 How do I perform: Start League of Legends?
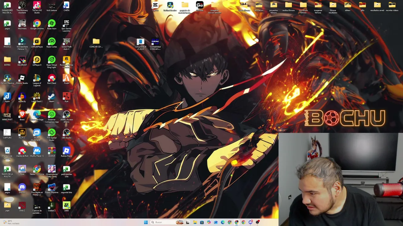click(37, 80)
